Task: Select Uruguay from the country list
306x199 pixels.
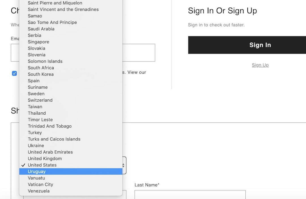Action: (37, 171)
